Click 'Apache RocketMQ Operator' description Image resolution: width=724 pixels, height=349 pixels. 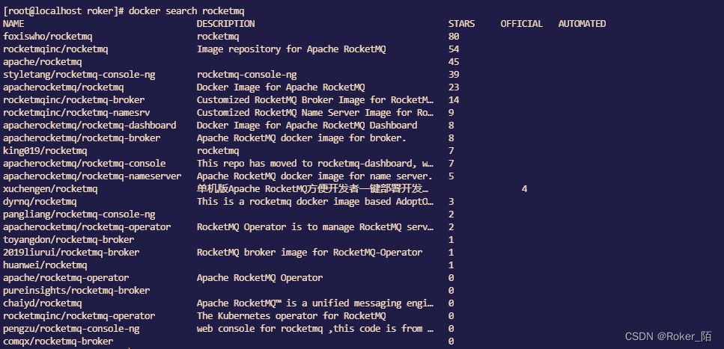260,278
